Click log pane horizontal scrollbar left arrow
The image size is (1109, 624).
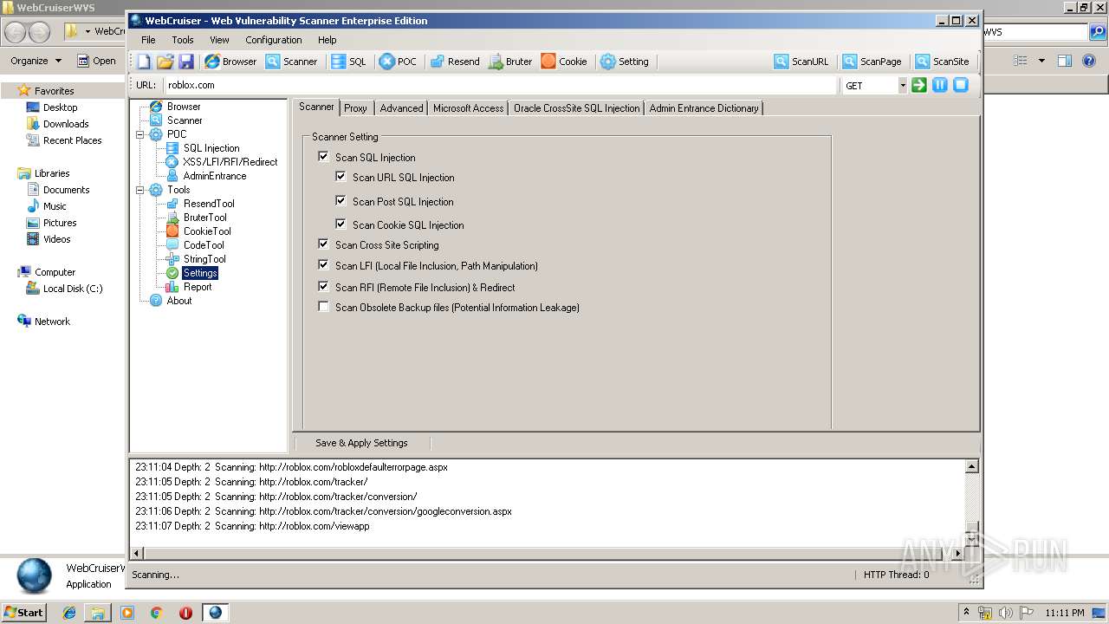(x=136, y=553)
